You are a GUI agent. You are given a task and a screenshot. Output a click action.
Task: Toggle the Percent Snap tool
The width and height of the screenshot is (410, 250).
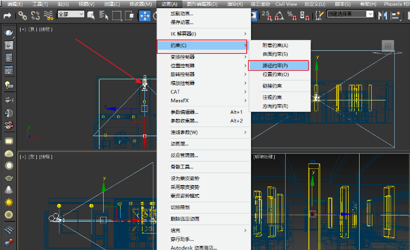coord(293,15)
